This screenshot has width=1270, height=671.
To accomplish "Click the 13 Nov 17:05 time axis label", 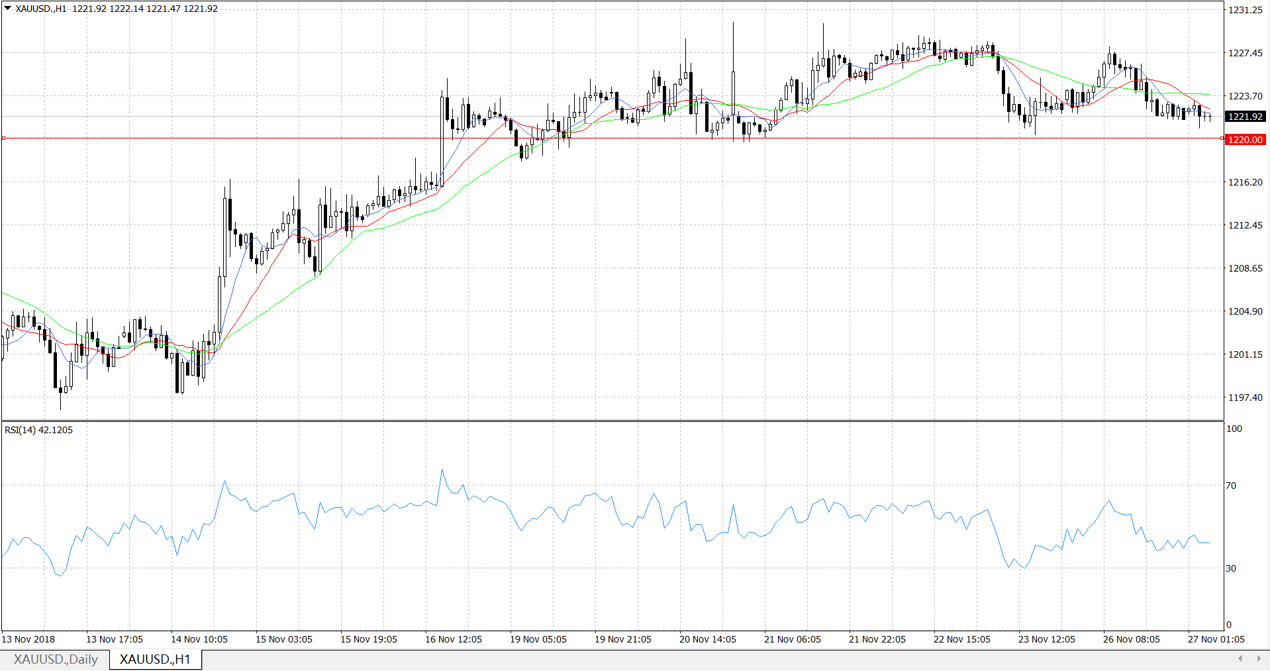I will point(115,639).
